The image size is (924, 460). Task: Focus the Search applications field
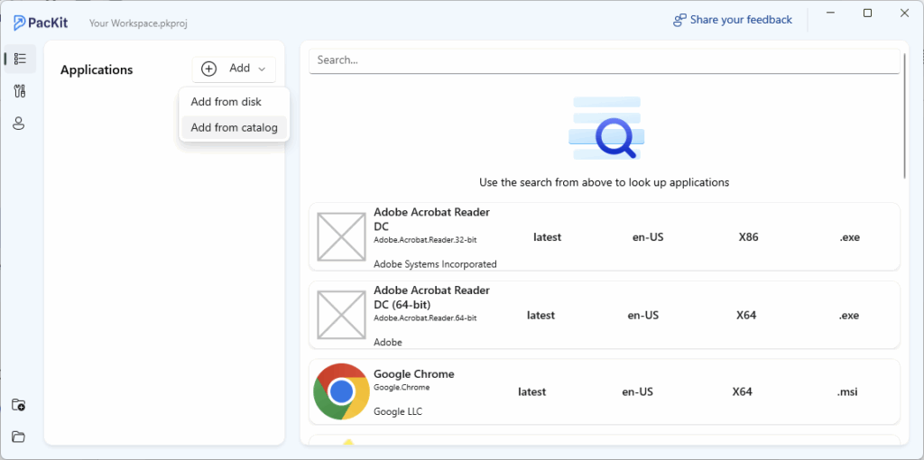603,60
